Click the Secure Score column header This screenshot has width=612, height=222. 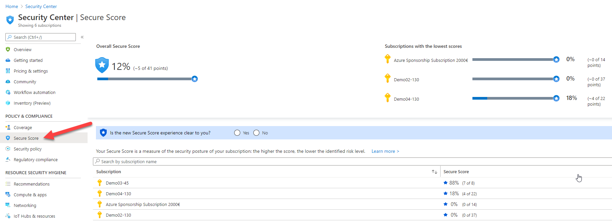(x=456, y=172)
